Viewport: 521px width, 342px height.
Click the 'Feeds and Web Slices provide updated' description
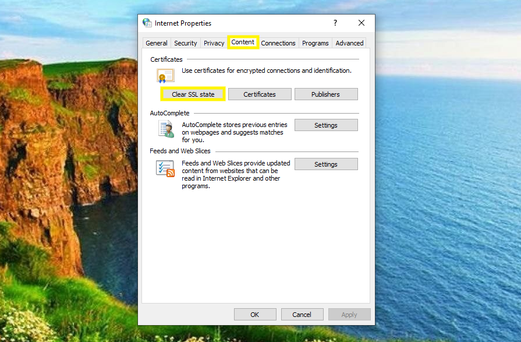pos(236,174)
